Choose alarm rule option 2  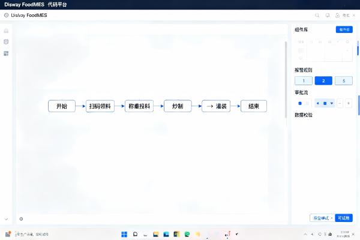(323, 80)
